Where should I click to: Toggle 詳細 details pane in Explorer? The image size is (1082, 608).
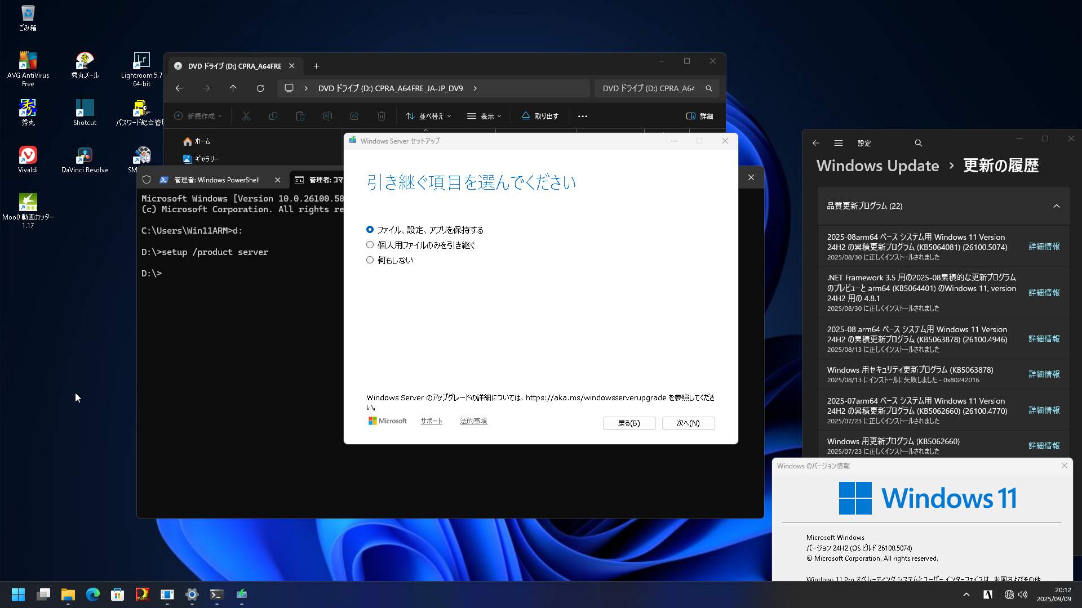[x=699, y=116]
